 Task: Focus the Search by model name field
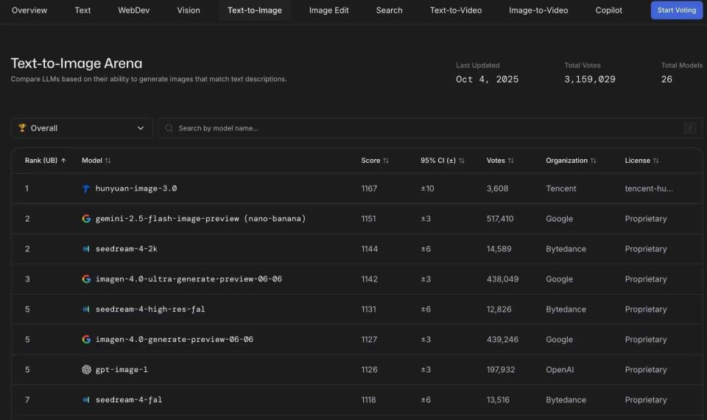tap(427, 128)
